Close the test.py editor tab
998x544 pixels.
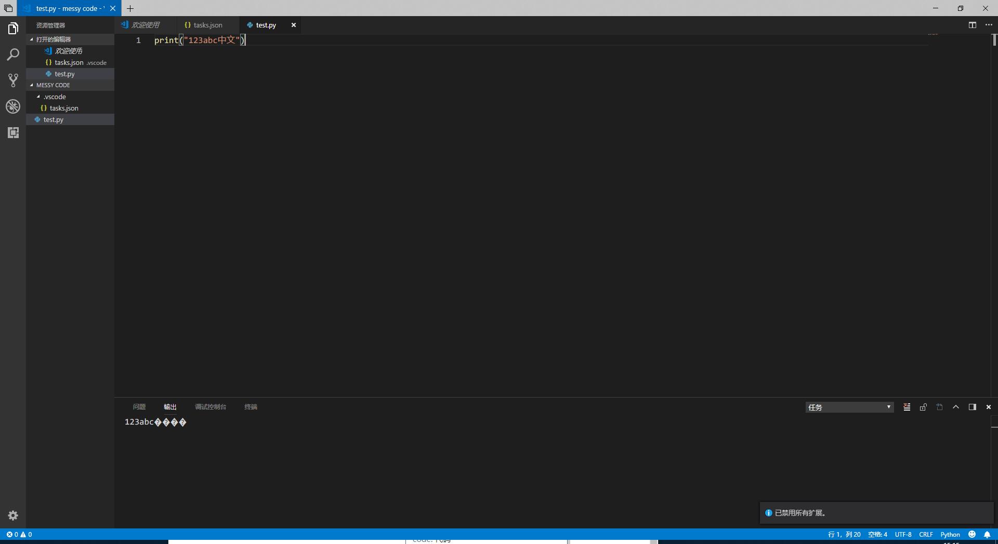tap(294, 25)
